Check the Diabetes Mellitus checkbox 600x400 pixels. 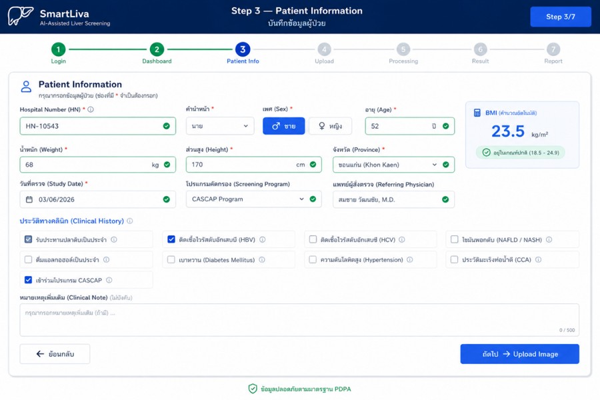[x=171, y=259]
